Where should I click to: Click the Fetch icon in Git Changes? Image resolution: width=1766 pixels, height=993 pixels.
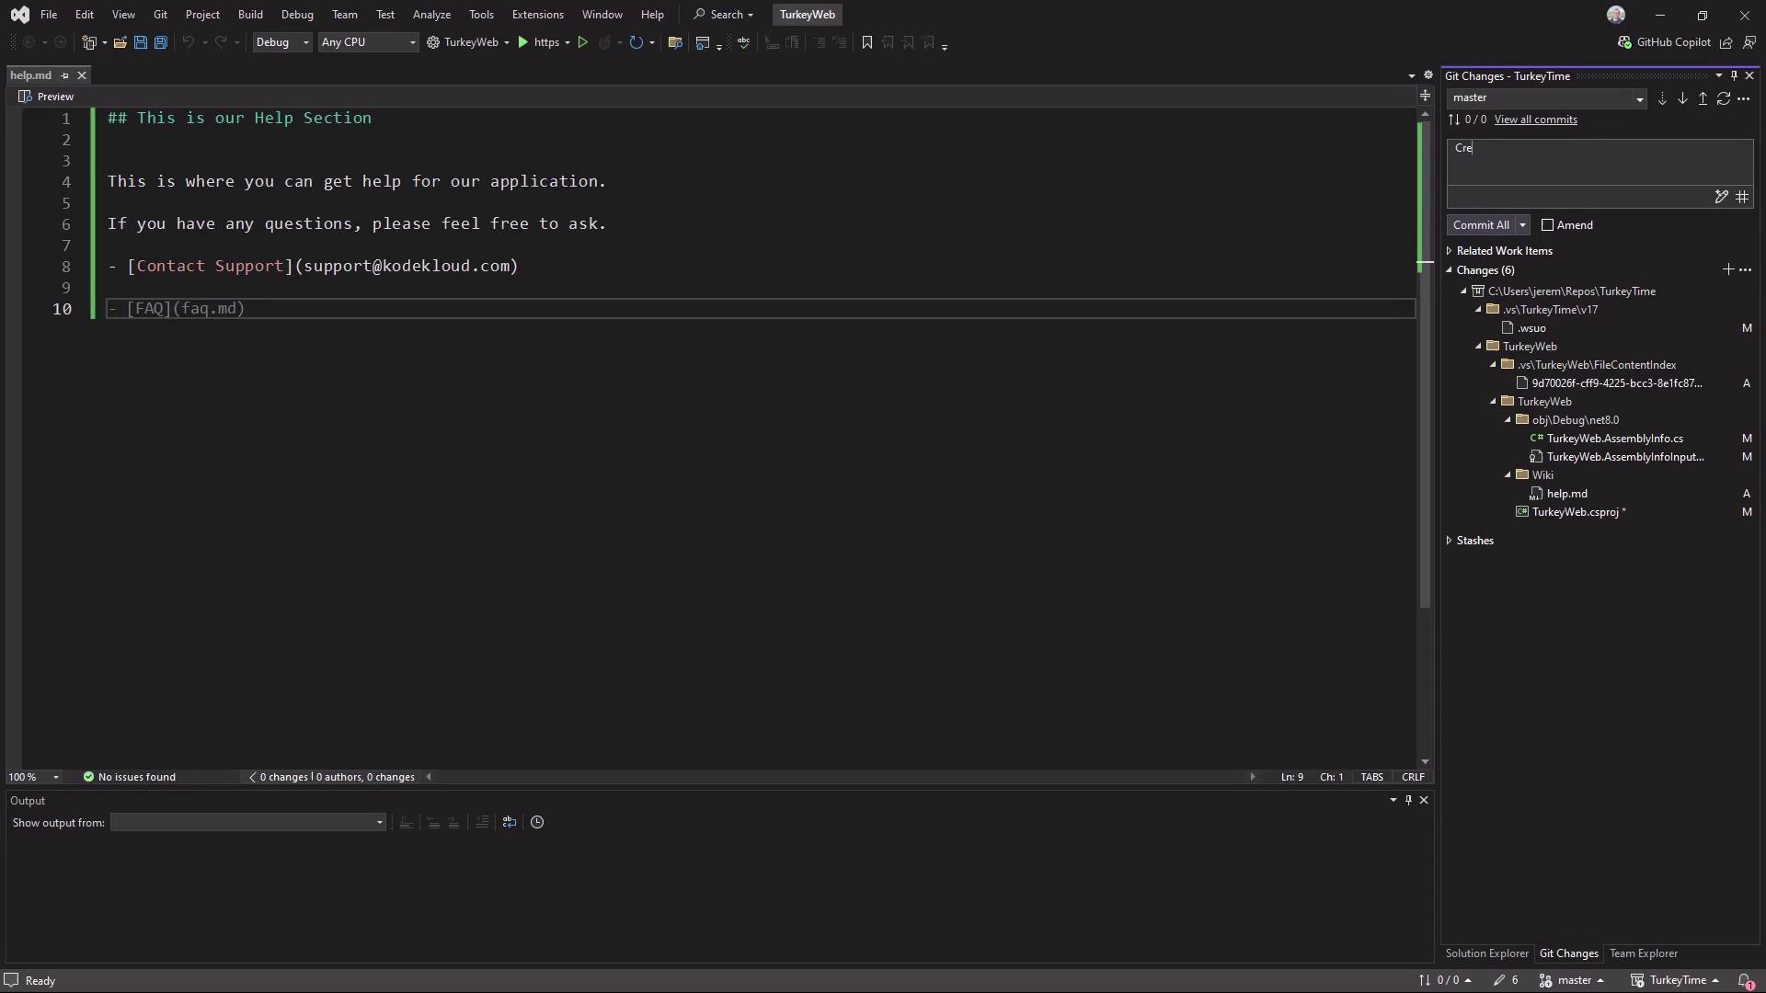(x=1662, y=98)
